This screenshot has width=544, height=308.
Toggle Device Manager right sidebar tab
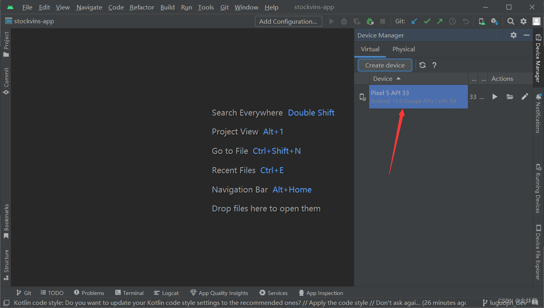click(538, 58)
